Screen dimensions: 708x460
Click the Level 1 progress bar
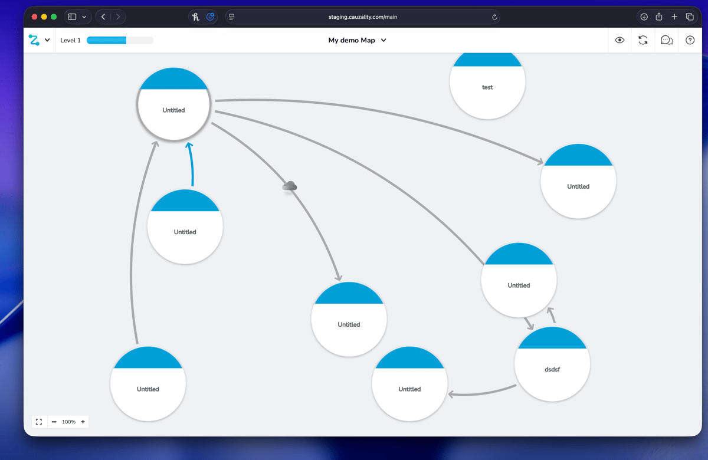[120, 40]
